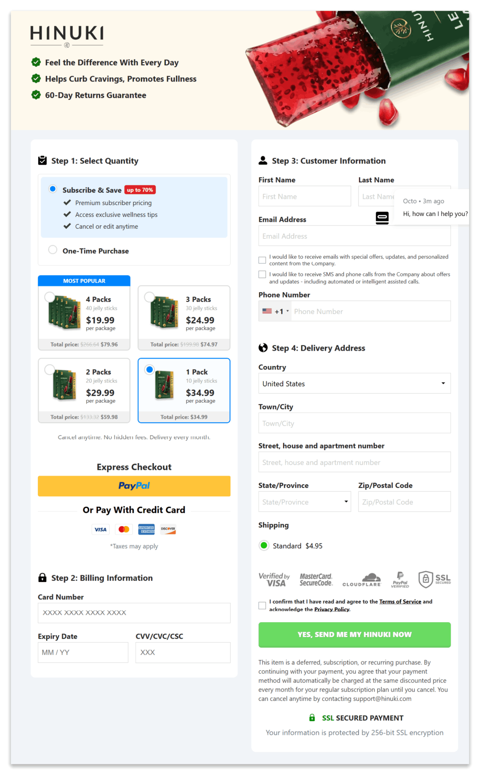
Task: Click the Total price $74.97 text
Action: click(184, 344)
